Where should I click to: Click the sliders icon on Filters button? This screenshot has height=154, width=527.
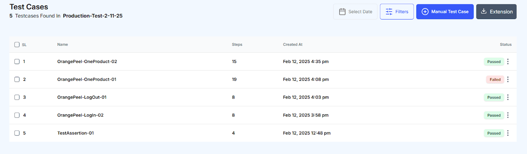click(389, 12)
